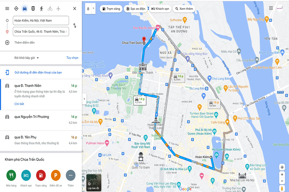Image resolution: width=289 pixels, height=192 pixels.
Task: Swap origin and destination arrows
Action: click(74, 26)
